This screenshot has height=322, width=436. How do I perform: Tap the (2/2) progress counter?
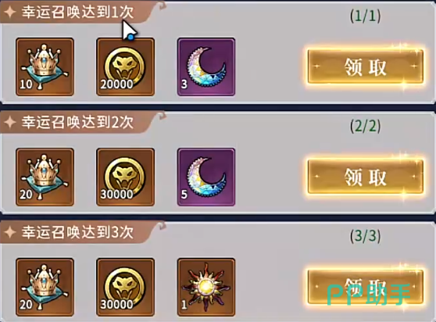coord(365,126)
